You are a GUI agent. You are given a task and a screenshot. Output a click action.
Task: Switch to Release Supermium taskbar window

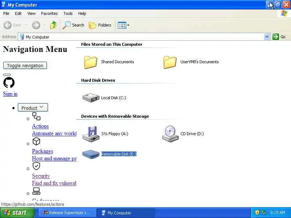click(67, 213)
